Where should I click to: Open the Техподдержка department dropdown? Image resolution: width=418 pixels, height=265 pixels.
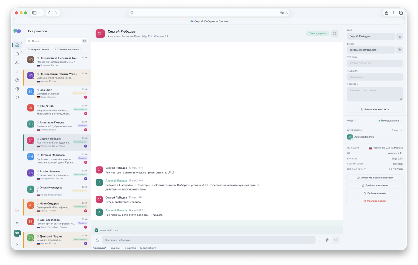pyautogui.click(x=390, y=121)
